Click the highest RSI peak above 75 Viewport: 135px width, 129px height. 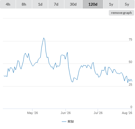pyautogui.click(x=44, y=38)
